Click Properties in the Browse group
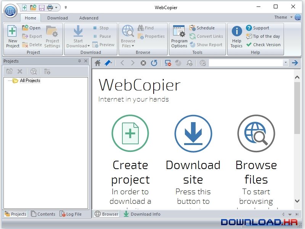 point(151,36)
